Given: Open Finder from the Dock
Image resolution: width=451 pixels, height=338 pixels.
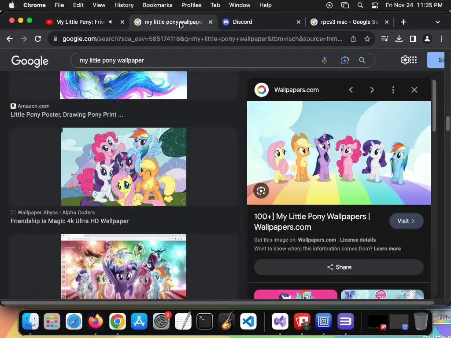Looking at the screenshot, I should pyautogui.click(x=30, y=321).
